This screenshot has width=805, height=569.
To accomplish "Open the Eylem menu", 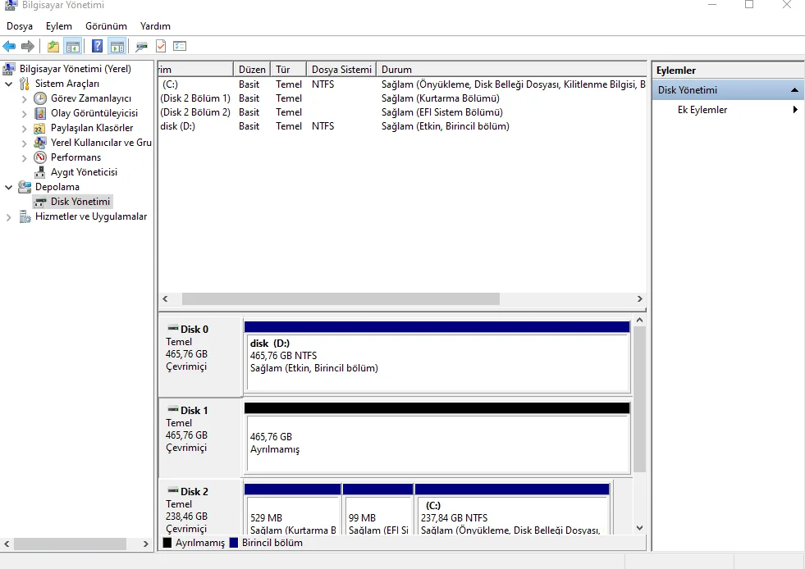I will tap(59, 26).
